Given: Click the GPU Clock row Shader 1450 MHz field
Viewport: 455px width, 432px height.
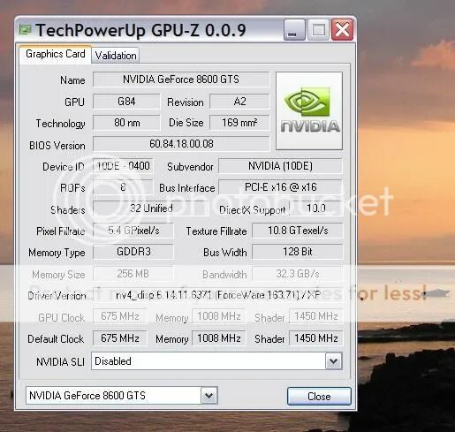Looking at the screenshot, I should click(x=316, y=316).
